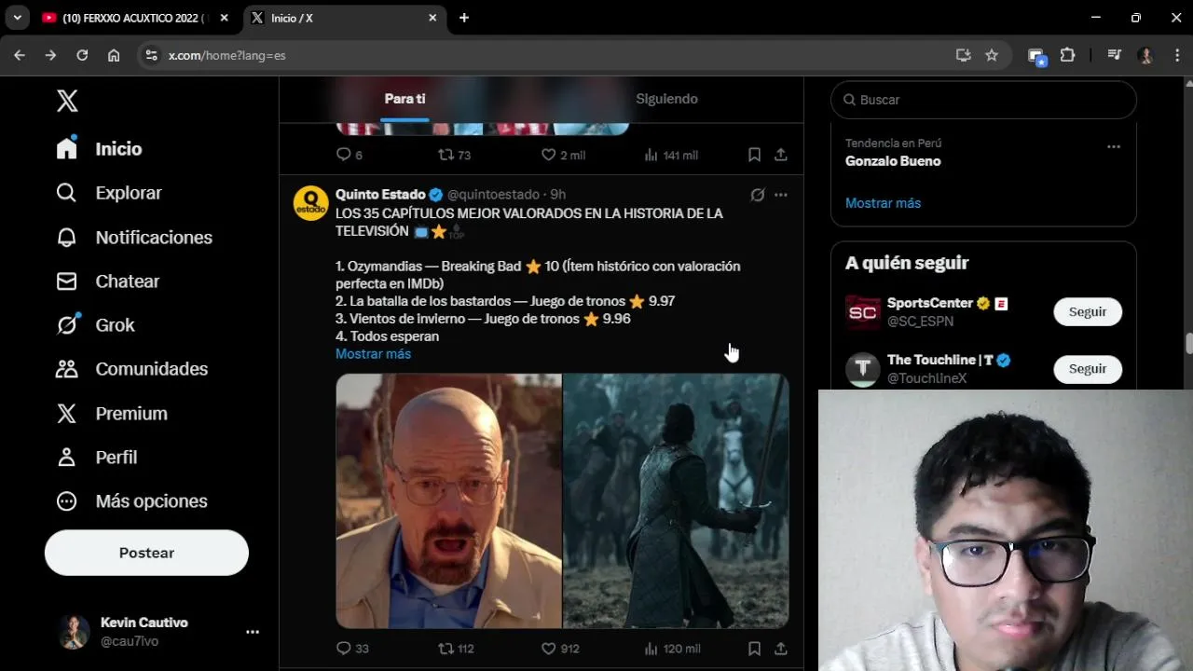Click the browser home button
Screen dimensions: 1193x671
114,55
